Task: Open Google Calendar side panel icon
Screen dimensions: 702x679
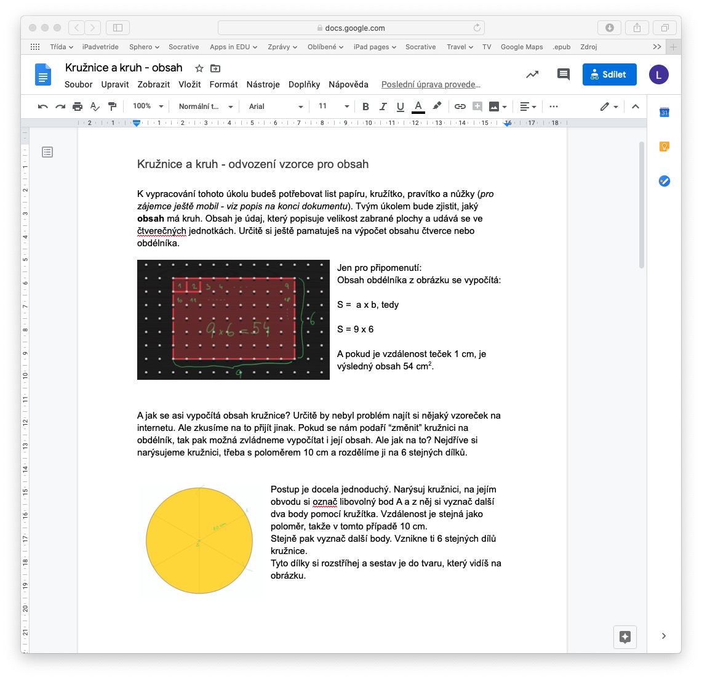Action: (x=664, y=112)
